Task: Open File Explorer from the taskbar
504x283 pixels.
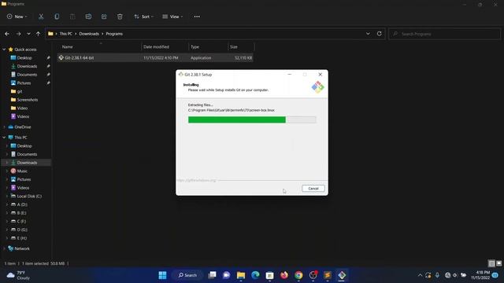Action: click(x=241, y=275)
